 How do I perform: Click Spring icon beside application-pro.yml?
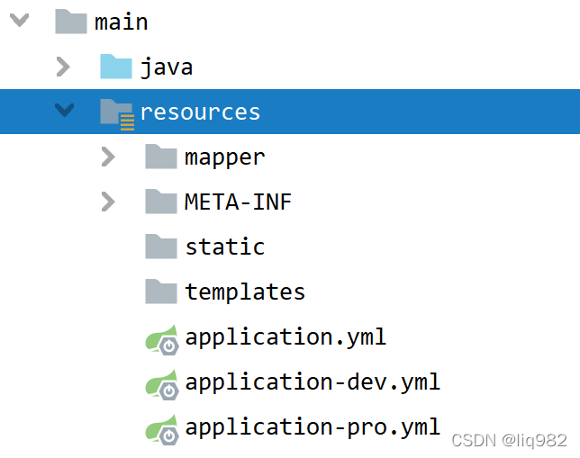[162, 430]
